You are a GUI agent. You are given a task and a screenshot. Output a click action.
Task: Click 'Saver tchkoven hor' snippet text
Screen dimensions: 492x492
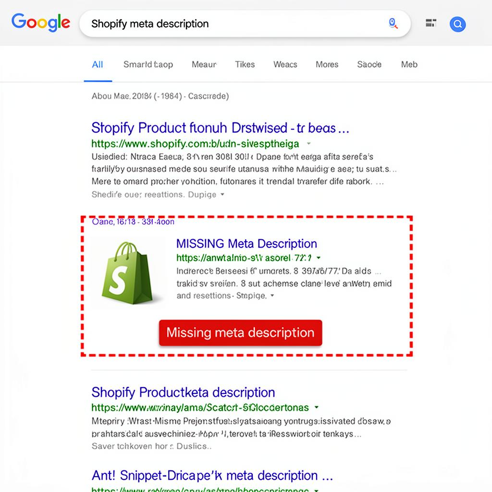151,446
